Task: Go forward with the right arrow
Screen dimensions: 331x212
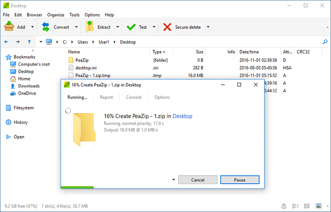Action: [18, 42]
